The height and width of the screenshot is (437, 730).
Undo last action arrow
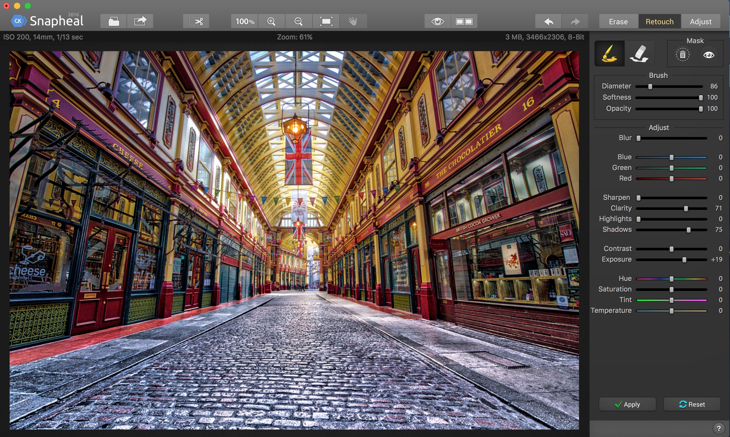coord(549,21)
